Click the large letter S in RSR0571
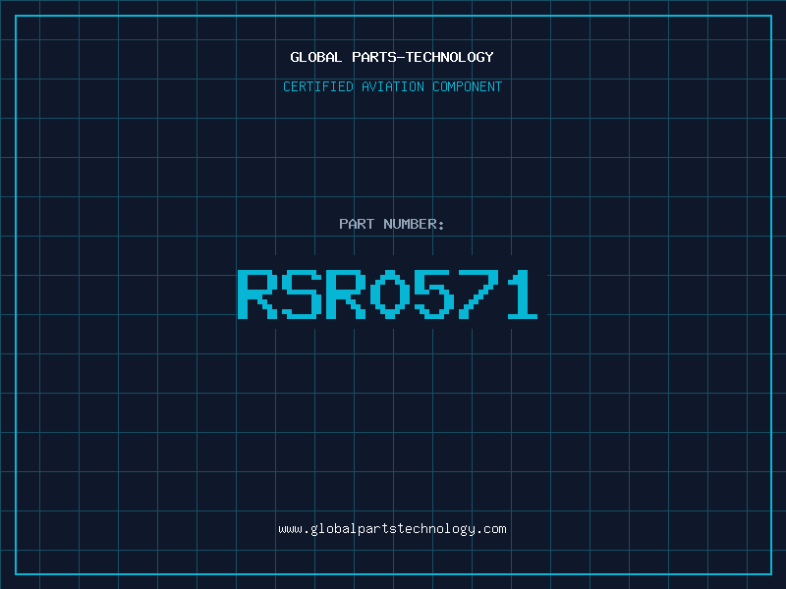 (x=302, y=294)
